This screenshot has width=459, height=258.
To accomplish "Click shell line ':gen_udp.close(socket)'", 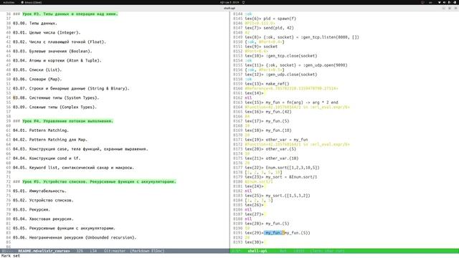I will tap(281, 75).
